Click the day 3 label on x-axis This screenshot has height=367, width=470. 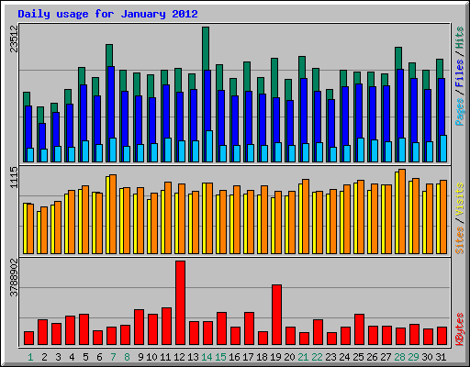(58, 357)
